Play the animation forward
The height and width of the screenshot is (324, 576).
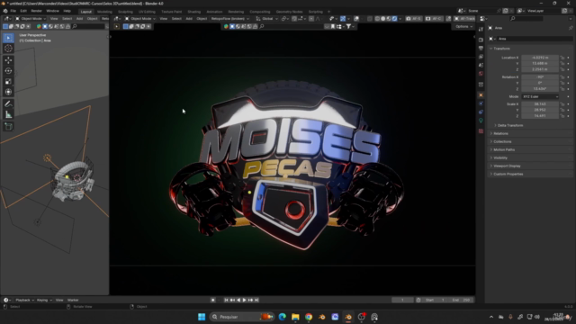[x=244, y=300]
